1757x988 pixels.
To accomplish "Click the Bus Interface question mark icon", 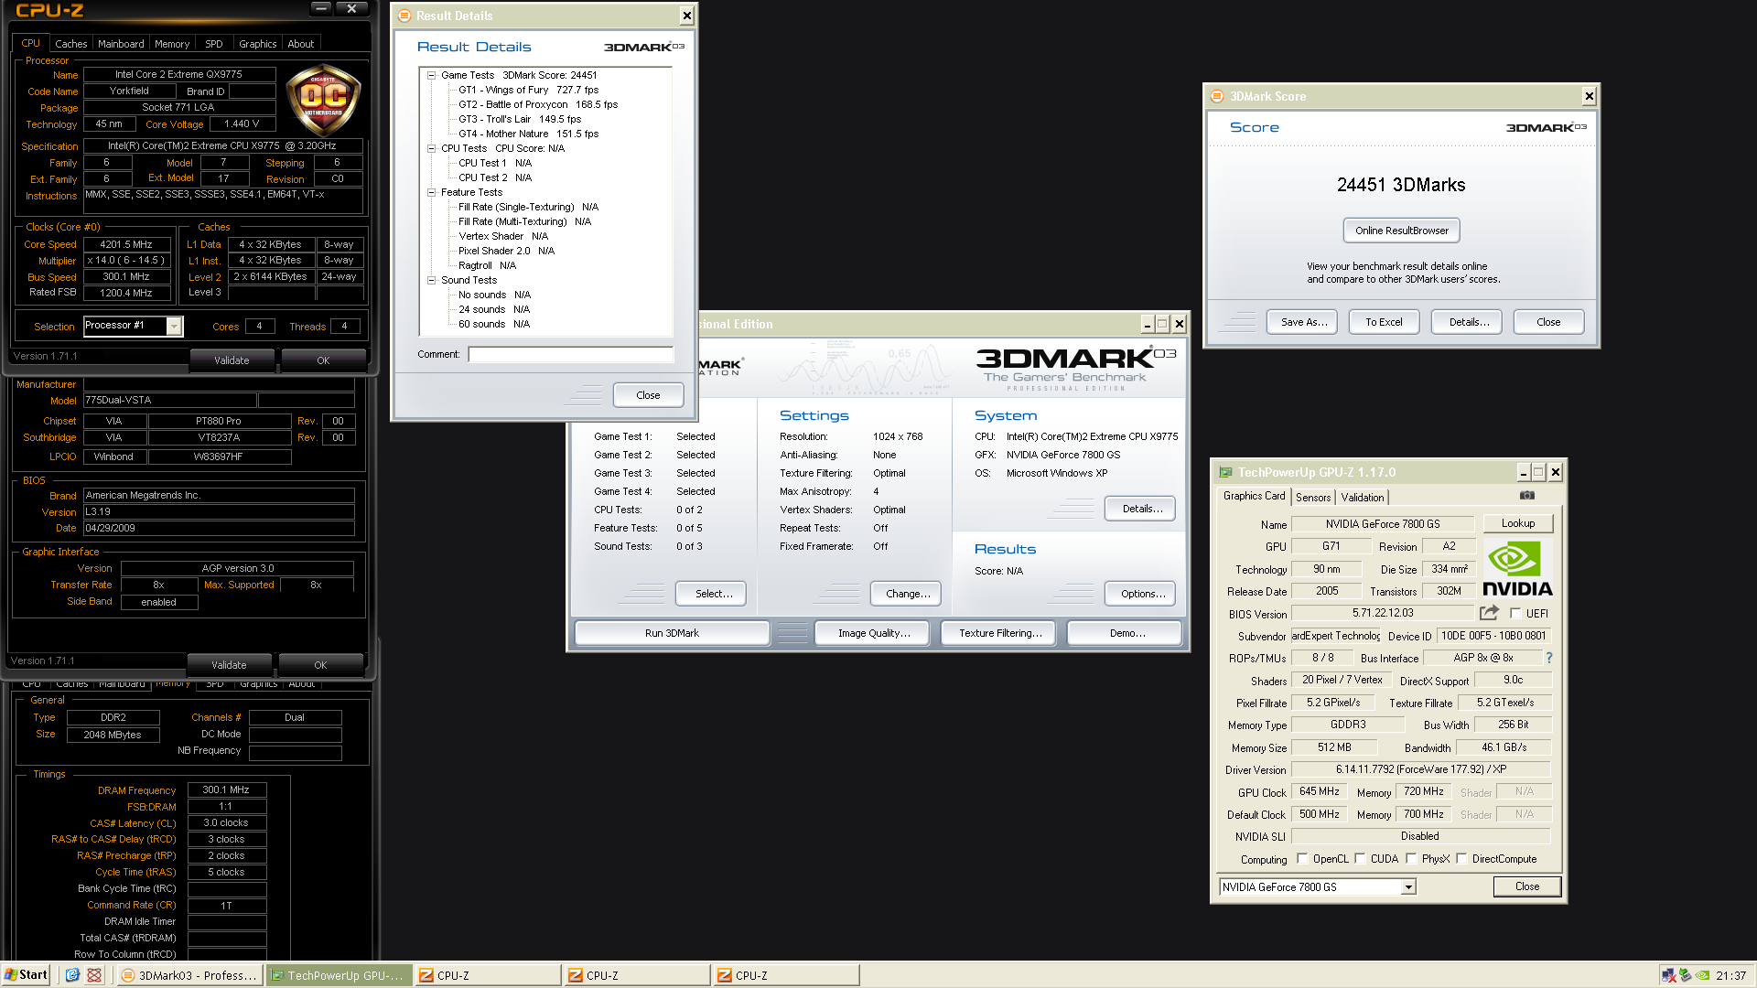I will [x=1549, y=658].
